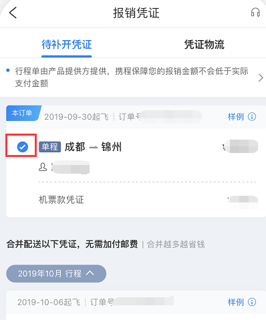Tap 2019-09-30起飞 order header

[76, 117]
